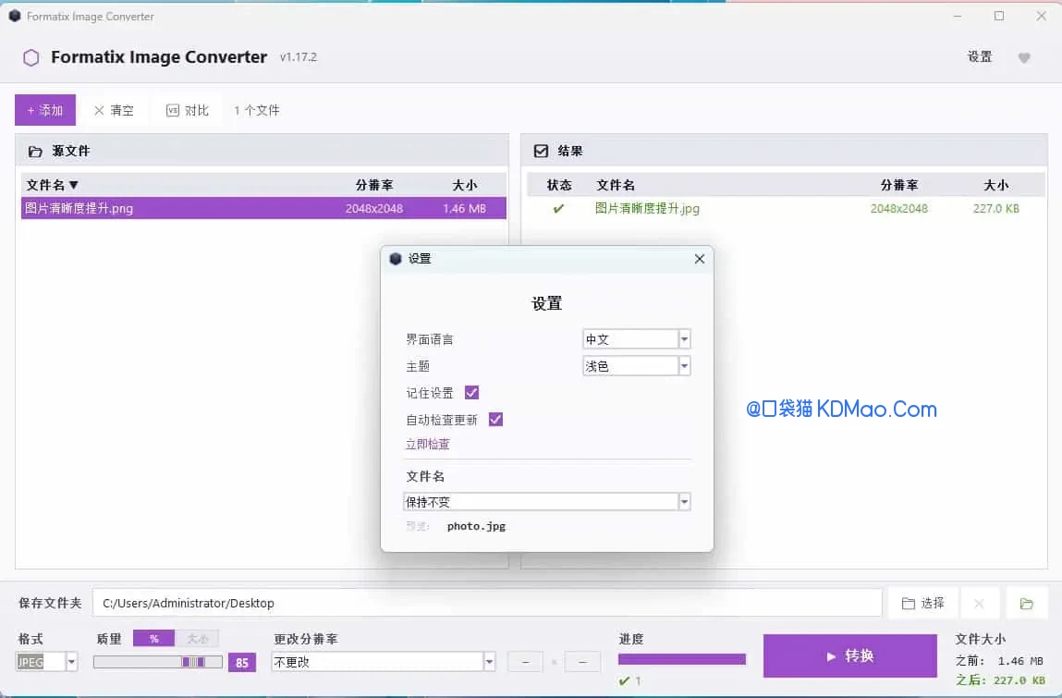Image resolution: width=1062 pixels, height=698 pixels.
Task: Click the Formatix hexagon logo icon
Action: coord(31,57)
